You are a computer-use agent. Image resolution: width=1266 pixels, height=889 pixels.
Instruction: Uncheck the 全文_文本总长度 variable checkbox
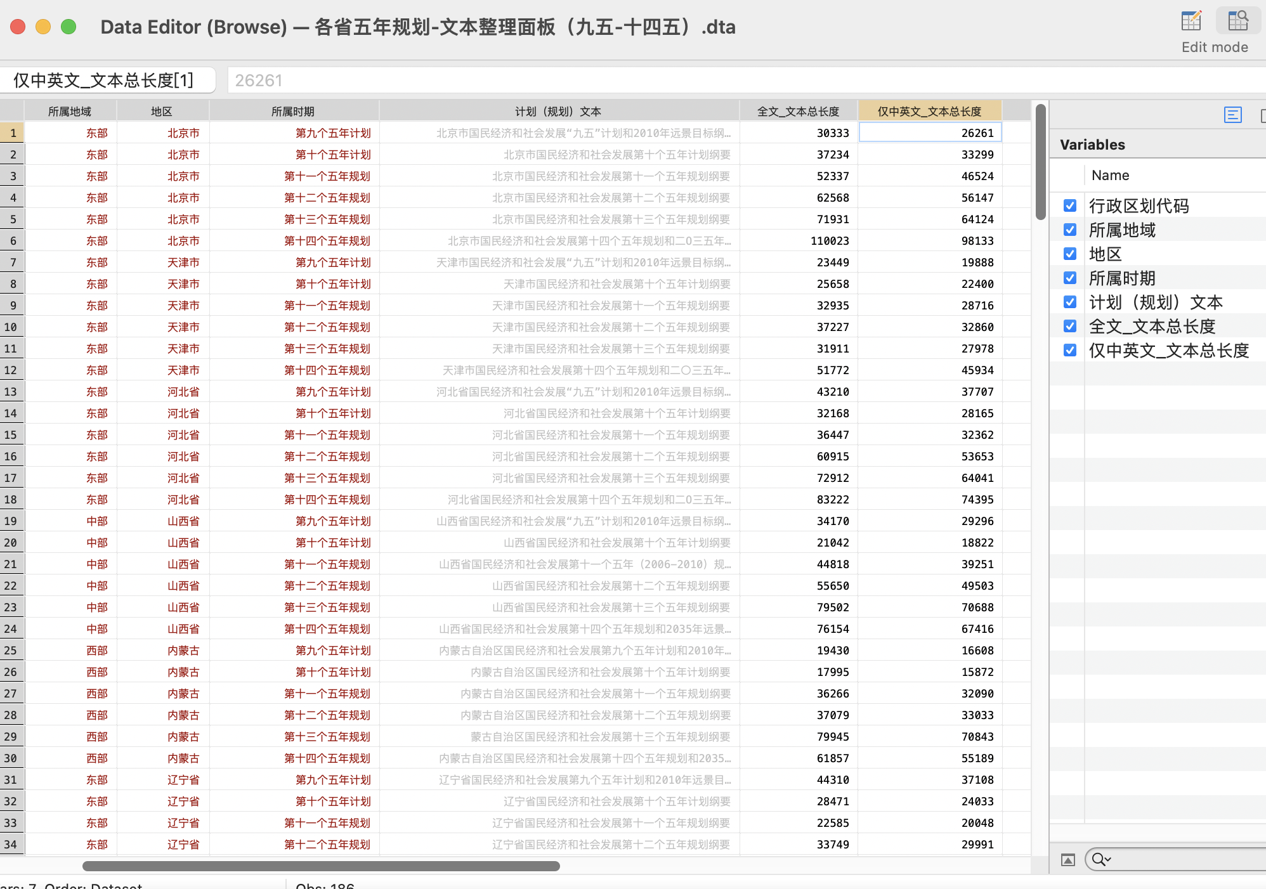[1070, 326]
